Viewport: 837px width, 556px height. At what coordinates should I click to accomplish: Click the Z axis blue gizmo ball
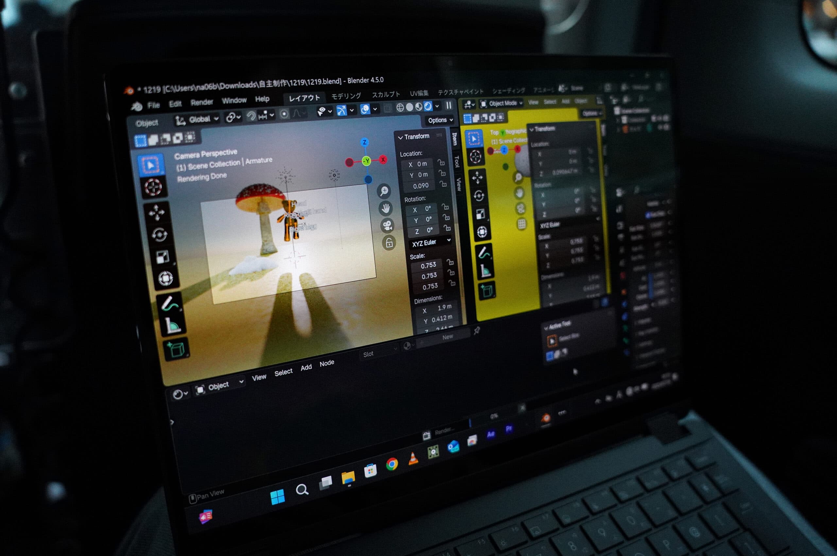(x=365, y=142)
